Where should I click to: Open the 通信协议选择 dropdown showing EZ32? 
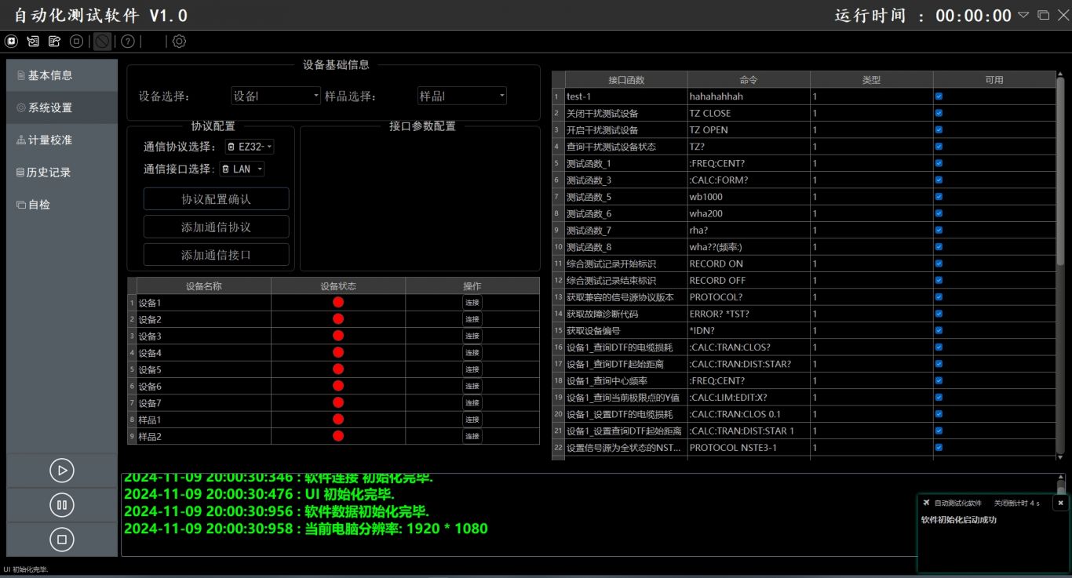(x=249, y=147)
